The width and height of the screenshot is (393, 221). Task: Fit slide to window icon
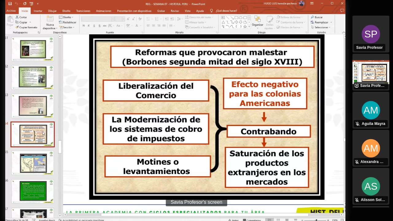342,220
